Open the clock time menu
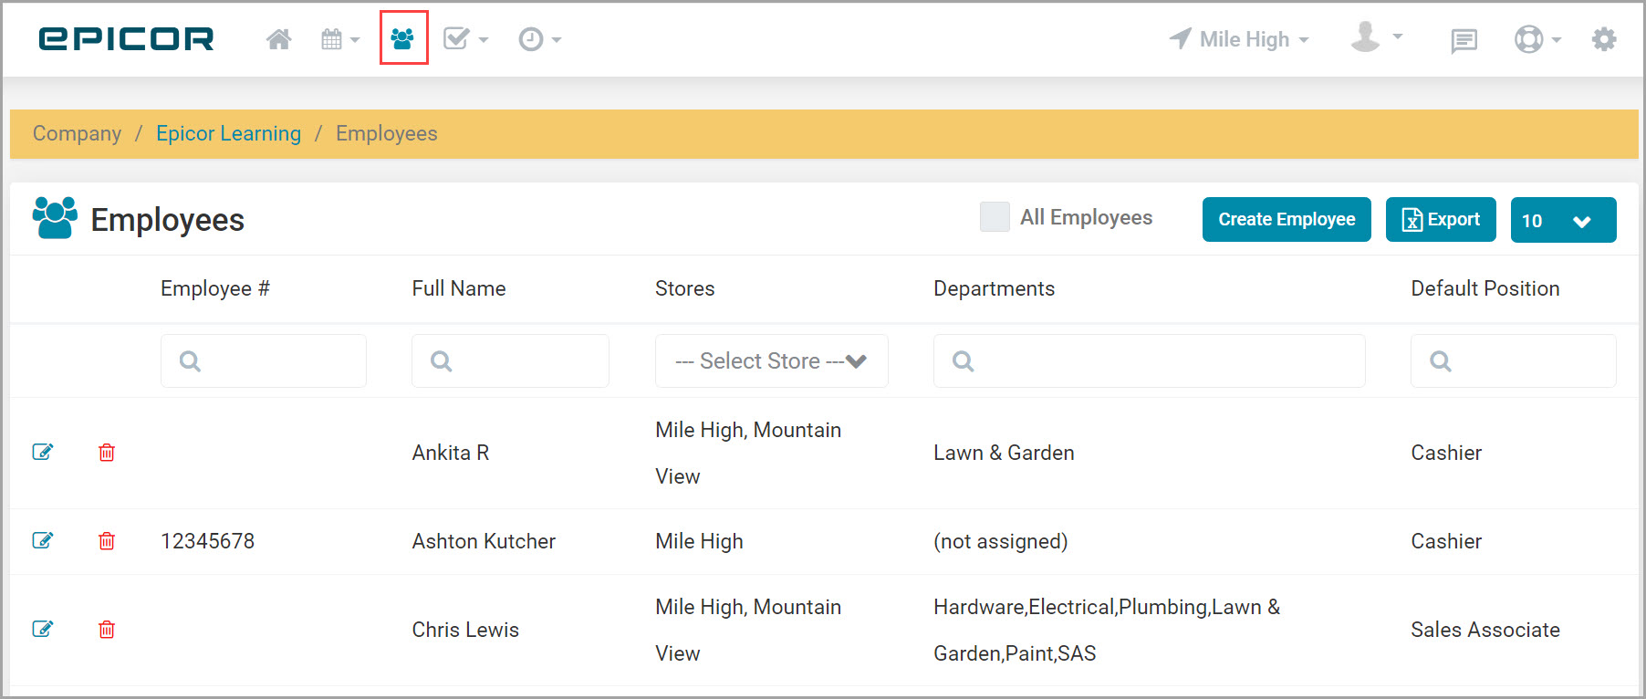The height and width of the screenshot is (699, 1646). pos(539,39)
